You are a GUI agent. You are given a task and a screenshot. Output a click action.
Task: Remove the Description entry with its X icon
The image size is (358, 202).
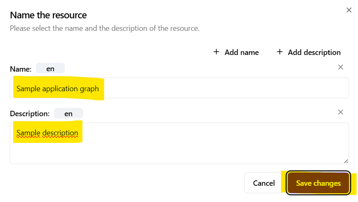(x=340, y=112)
